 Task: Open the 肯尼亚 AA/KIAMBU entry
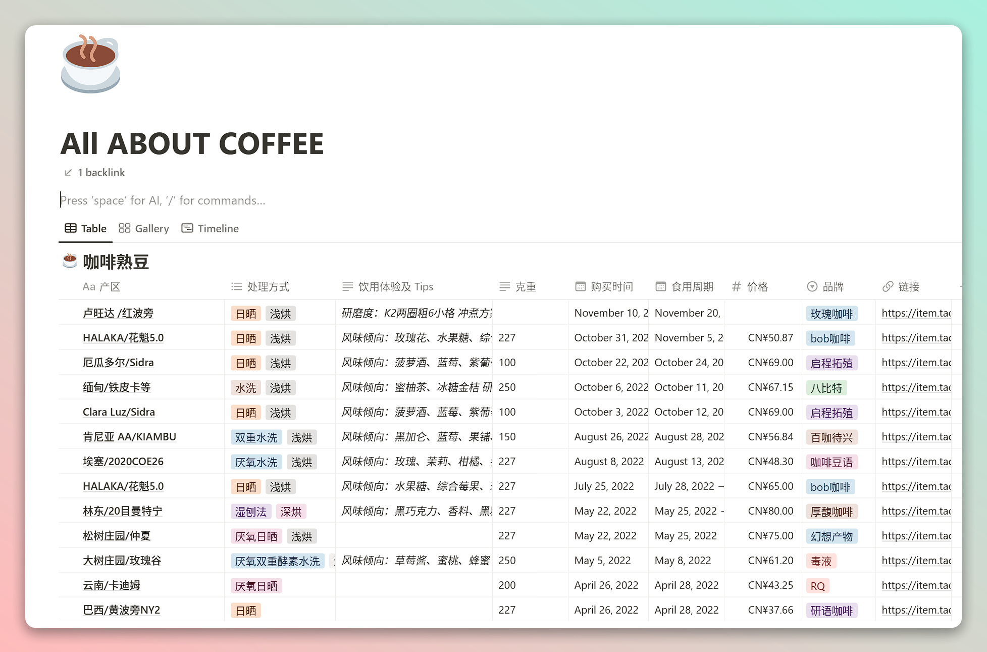(129, 437)
